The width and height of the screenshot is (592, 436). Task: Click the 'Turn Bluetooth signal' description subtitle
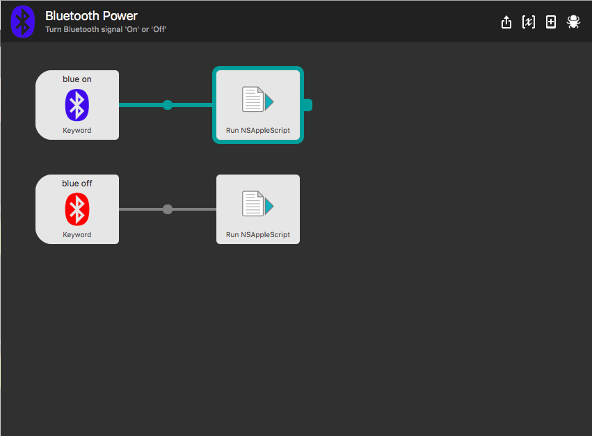coord(106,30)
